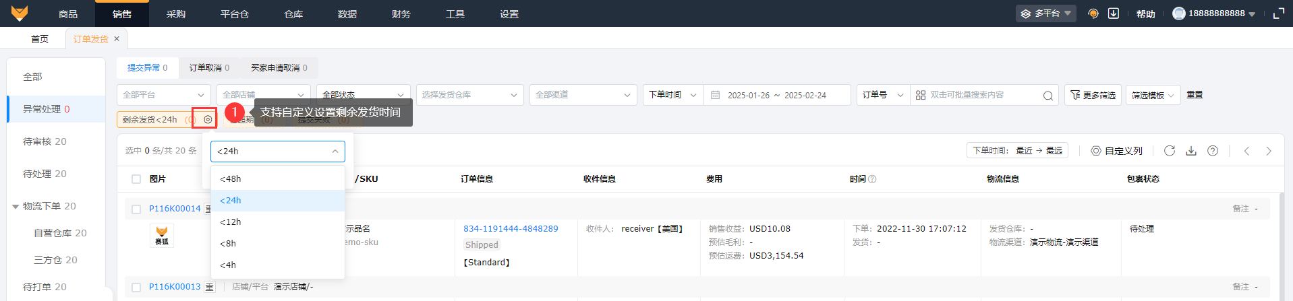
Task: Click the 自定义列 button
Action: [1117, 151]
